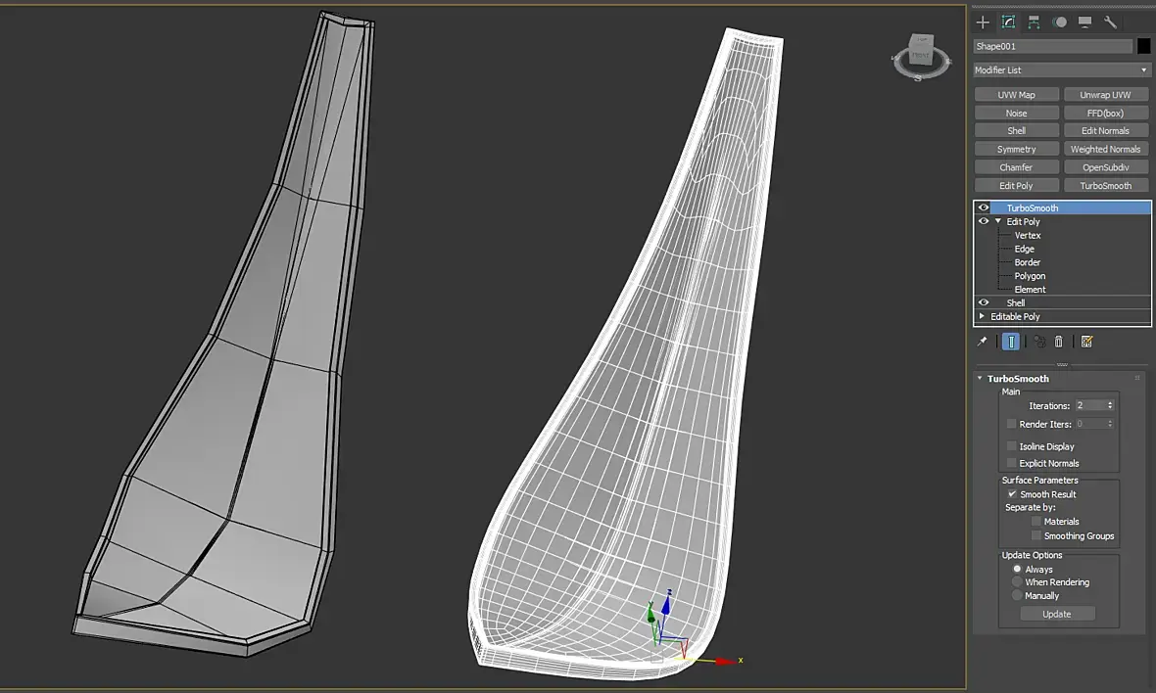Click the Update button

pos(1057,614)
